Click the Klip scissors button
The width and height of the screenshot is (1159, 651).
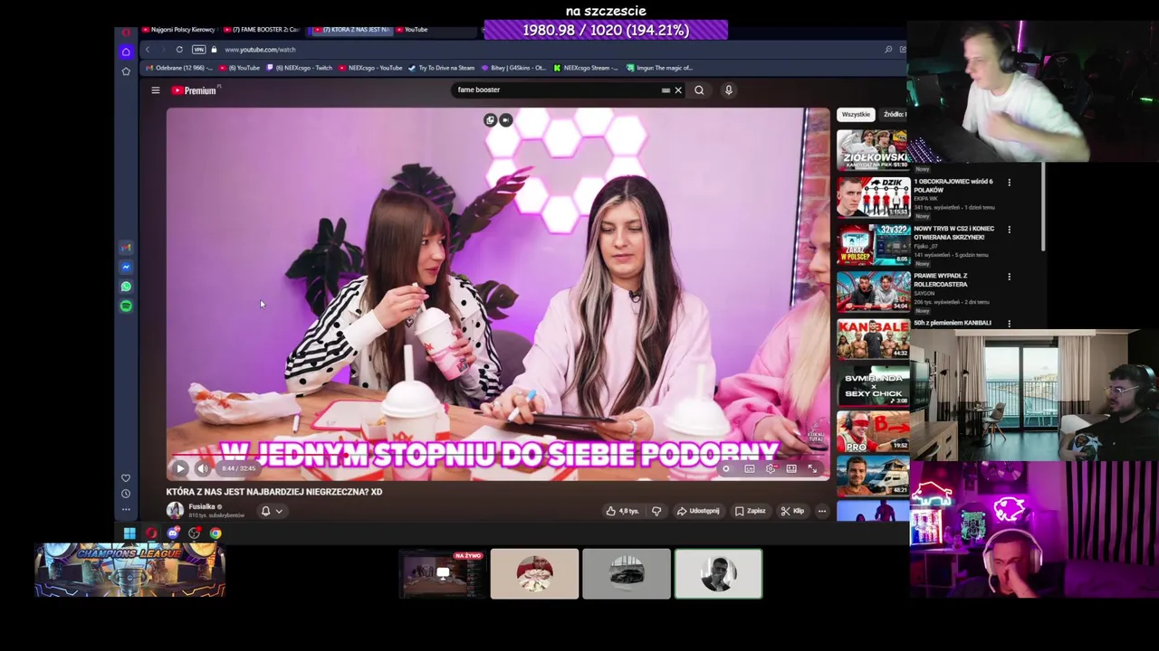pyautogui.click(x=792, y=511)
